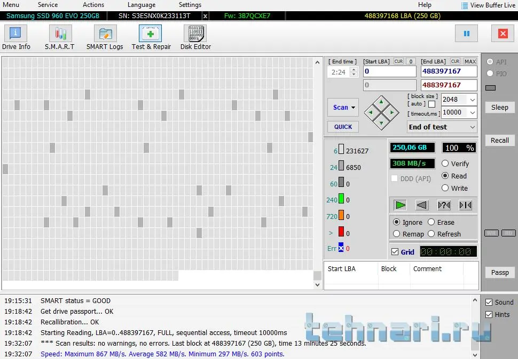Select the Read mode
The image size is (518, 359).
coord(454,176)
